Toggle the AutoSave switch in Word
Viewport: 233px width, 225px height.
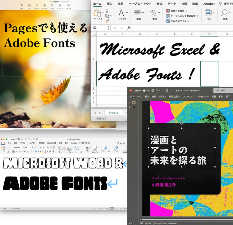coord(18,139)
